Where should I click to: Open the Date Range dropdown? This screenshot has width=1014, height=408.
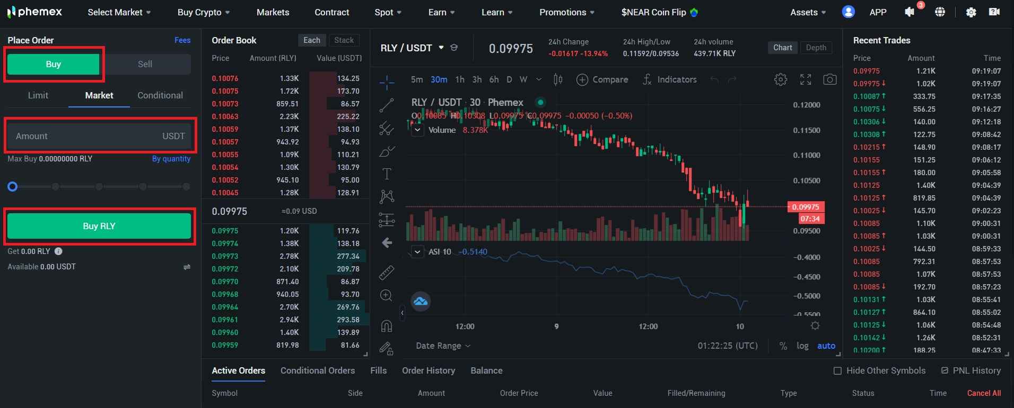pos(443,346)
